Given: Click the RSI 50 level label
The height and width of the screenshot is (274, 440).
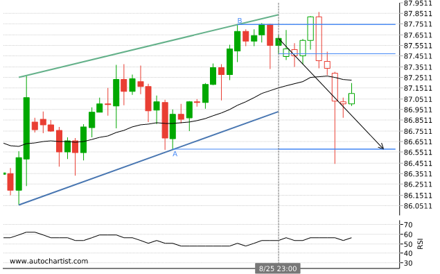Looking at the screenshot, I should coord(408,244).
